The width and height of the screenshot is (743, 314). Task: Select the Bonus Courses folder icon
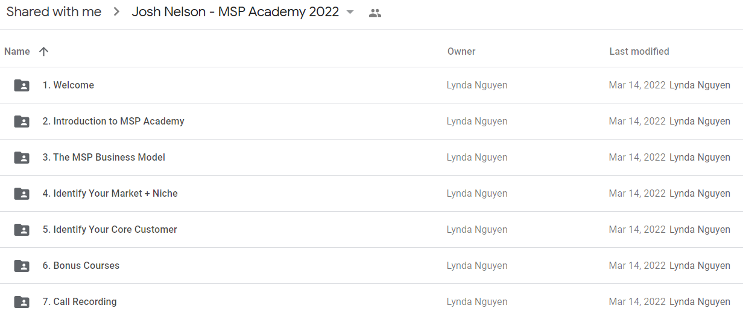pyautogui.click(x=22, y=266)
